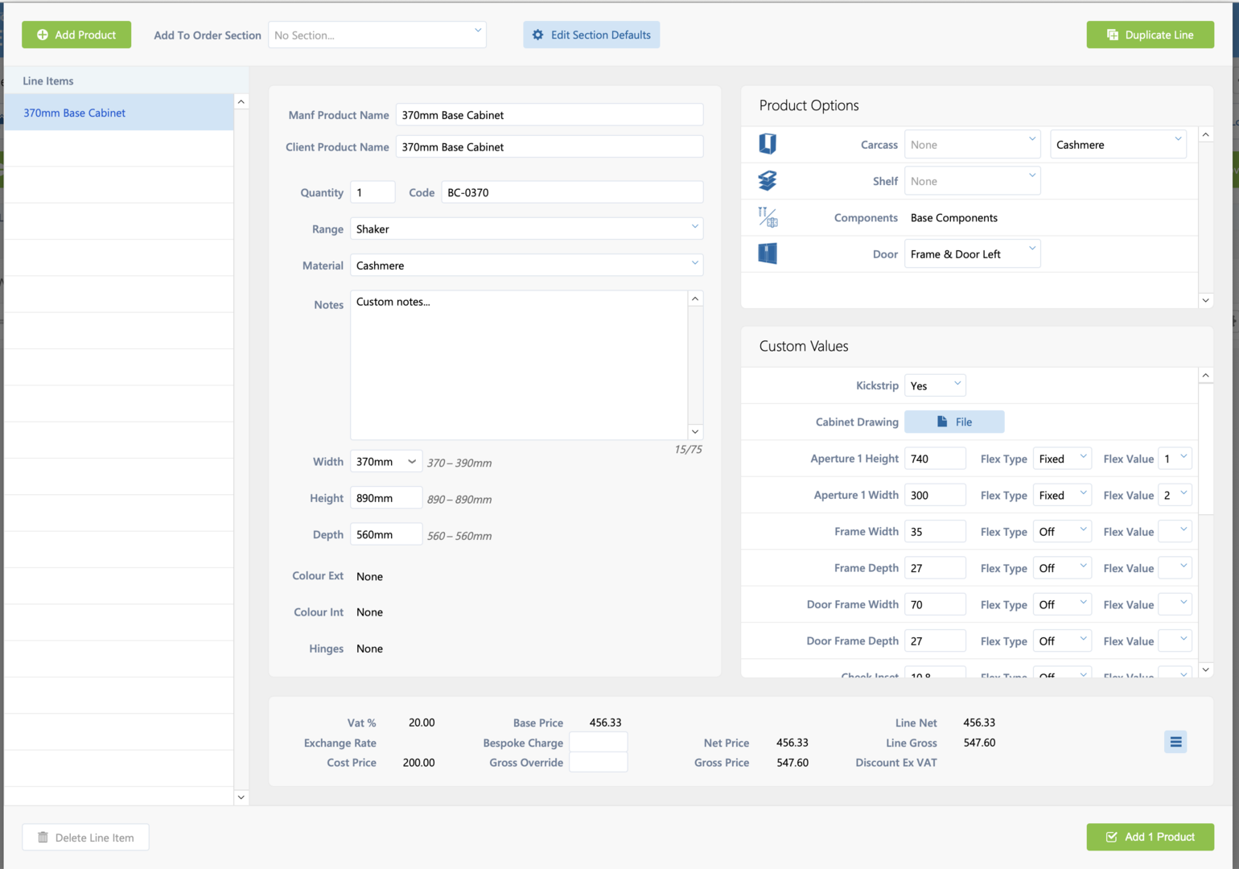Click the Aperture 1 Height value 740
The height and width of the screenshot is (869, 1239).
pos(935,459)
